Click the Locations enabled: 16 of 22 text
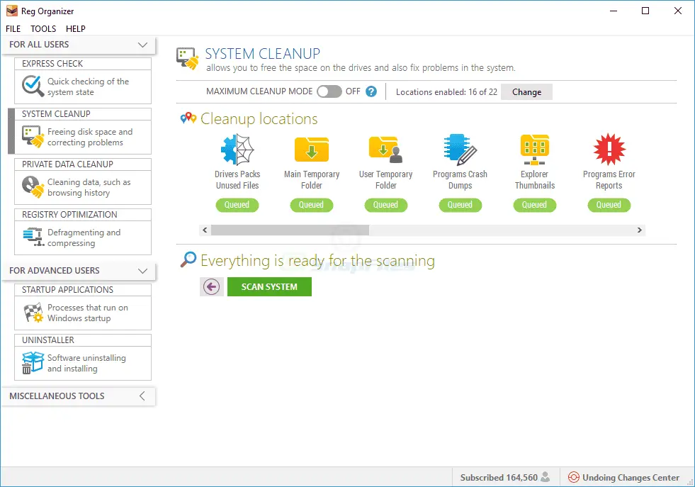Viewport: 695px width, 487px height. click(x=446, y=92)
